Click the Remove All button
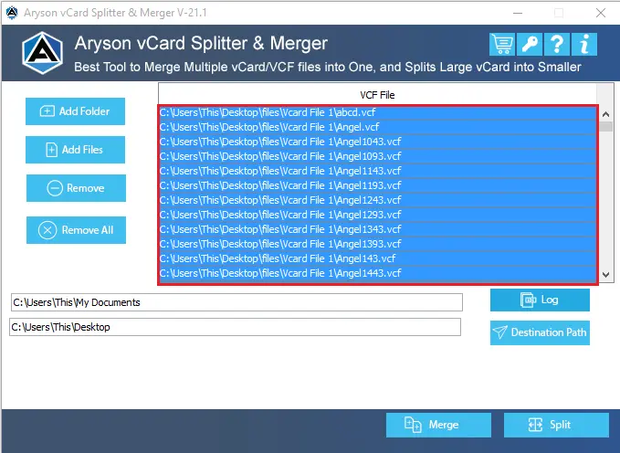This screenshot has height=453, width=620. (76, 230)
